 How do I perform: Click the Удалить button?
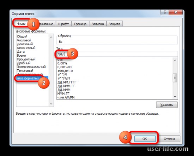click(x=166, y=105)
